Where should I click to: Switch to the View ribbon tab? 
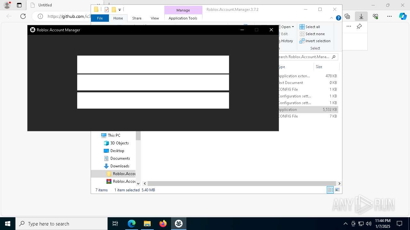(155, 18)
